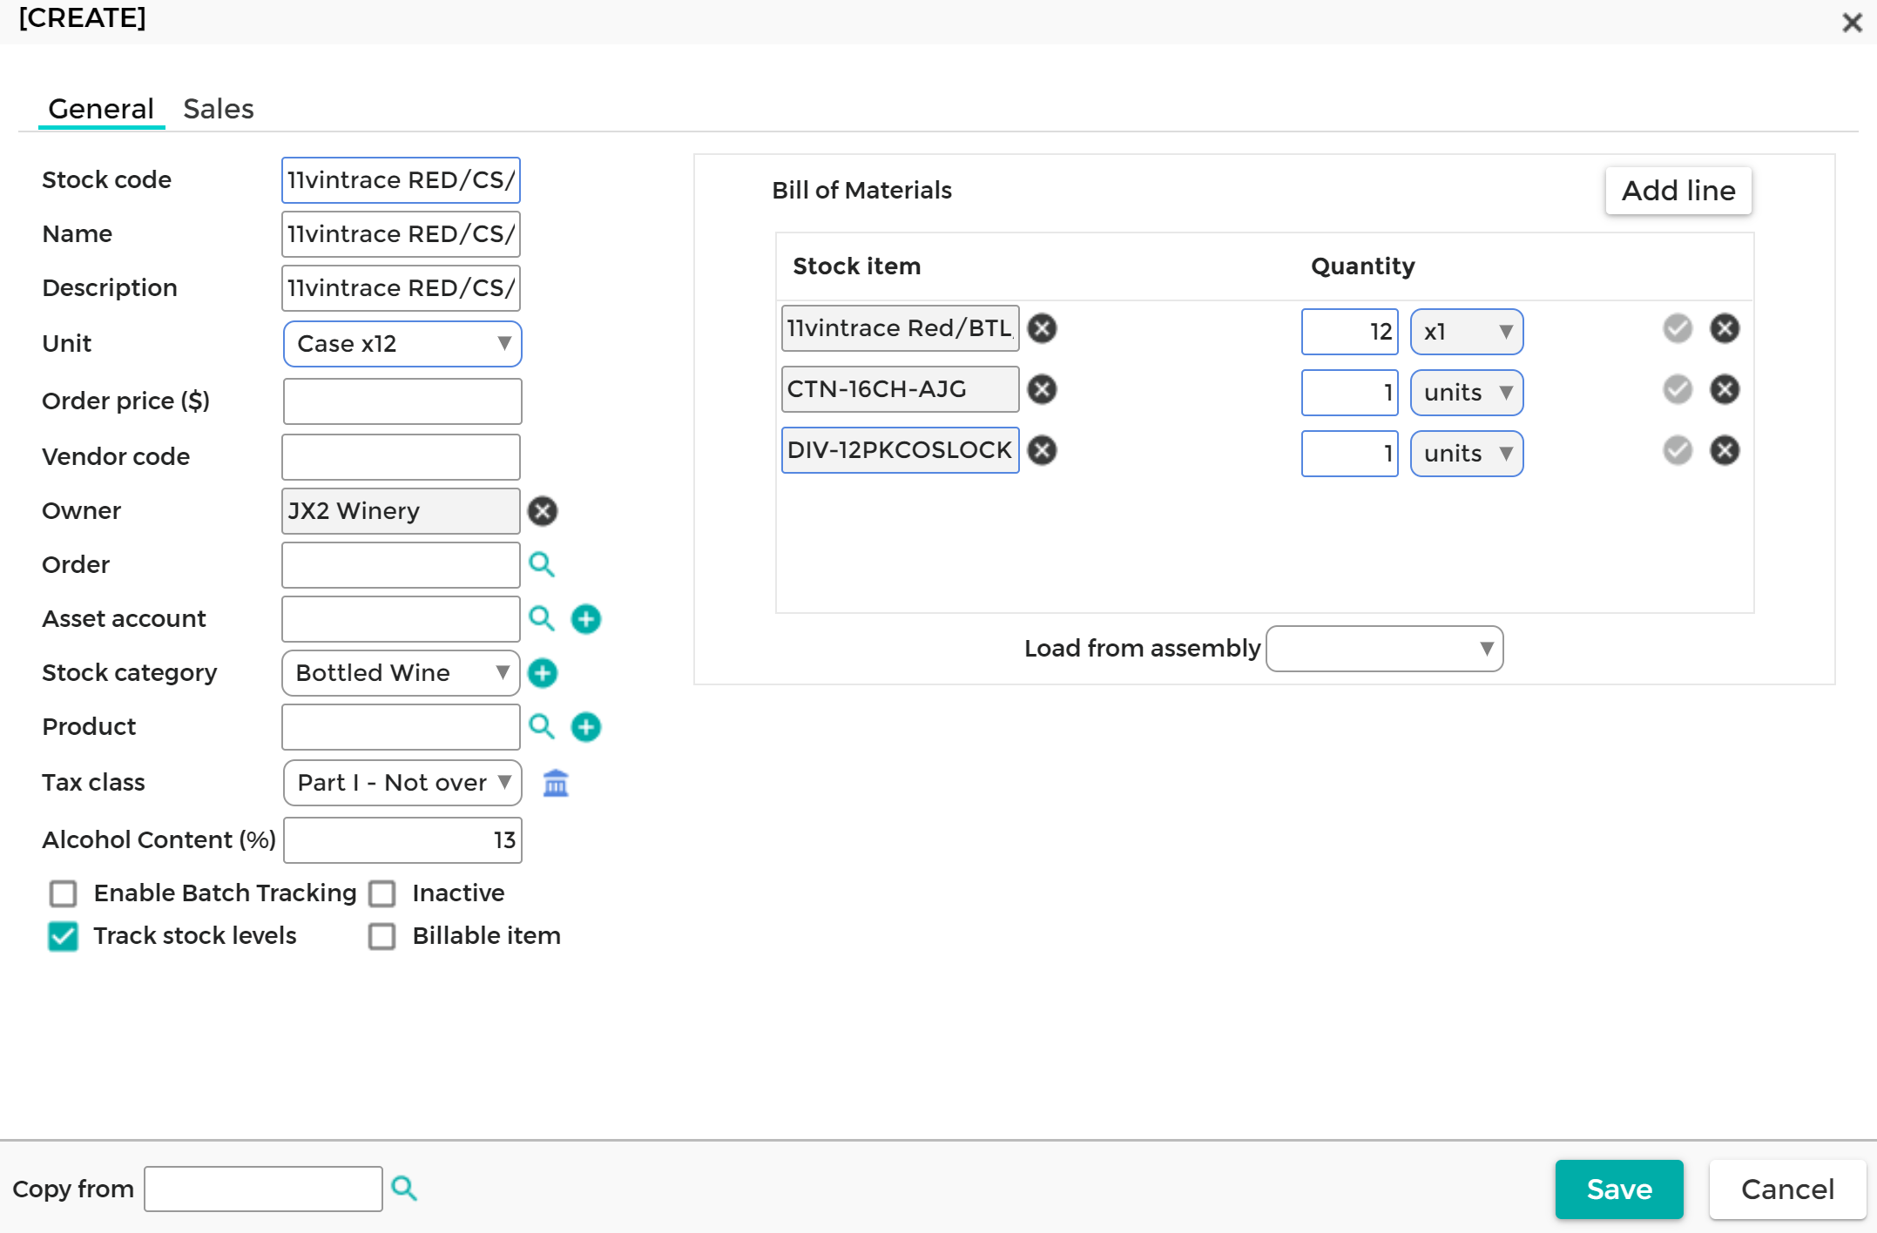The image size is (1877, 1233).
Task: Edit the Alcohol Content value 13
Action: pyautogui.click(x=402, y=840)
